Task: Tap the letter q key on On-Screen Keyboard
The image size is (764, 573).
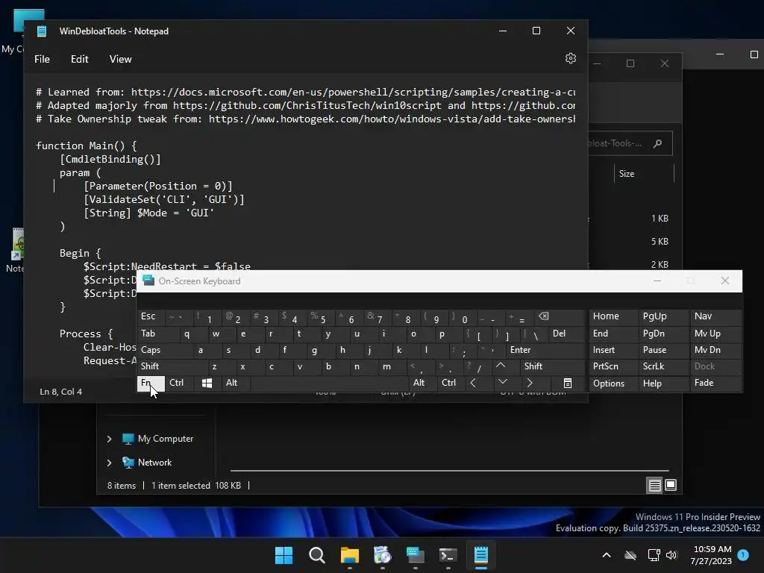Action: [194, 334]
